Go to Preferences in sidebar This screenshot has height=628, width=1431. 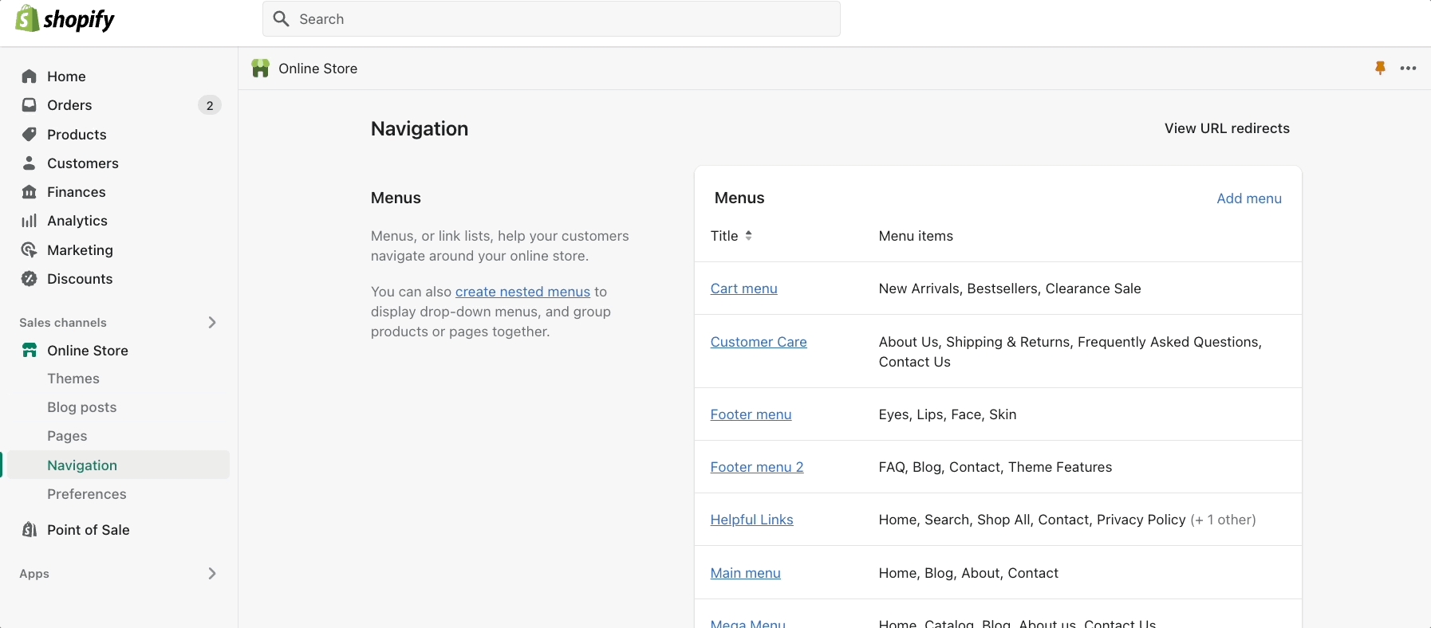[87, 494]
